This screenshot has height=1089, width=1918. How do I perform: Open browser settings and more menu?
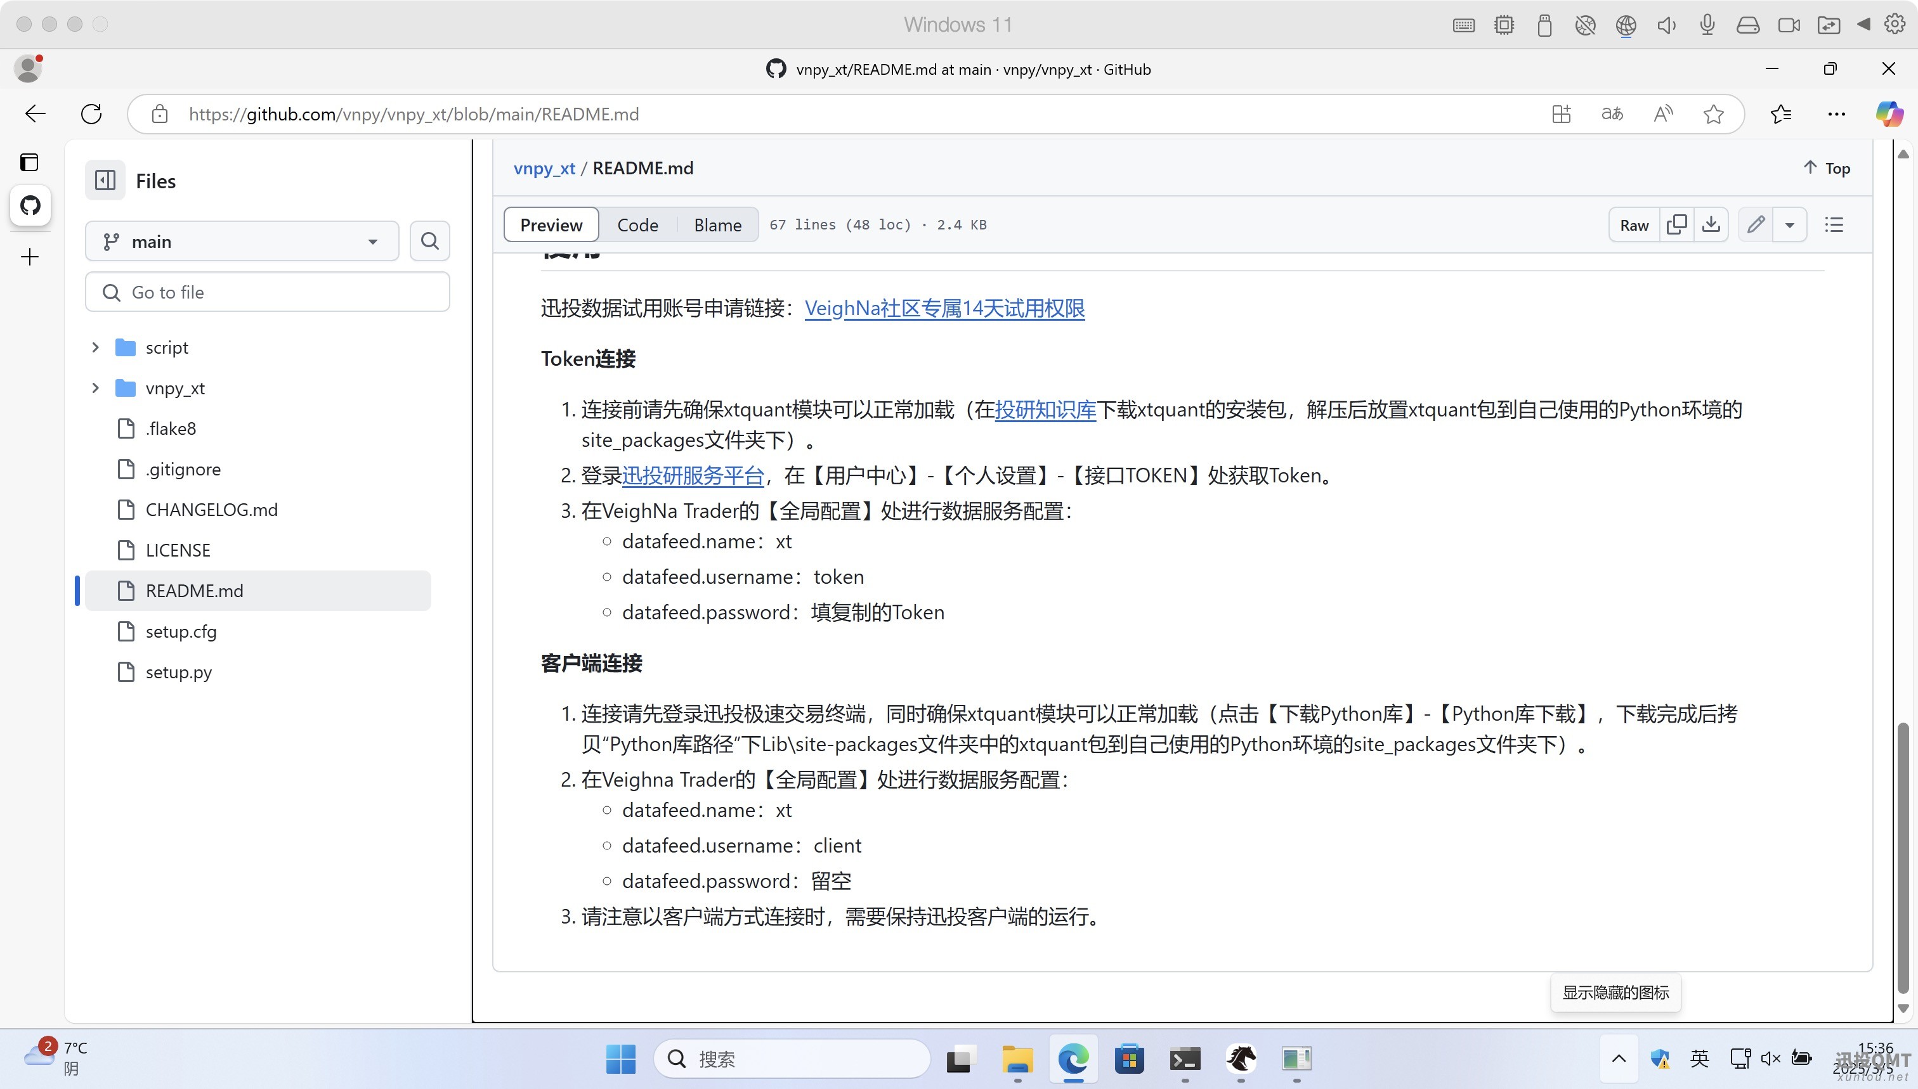[1836, 113]
